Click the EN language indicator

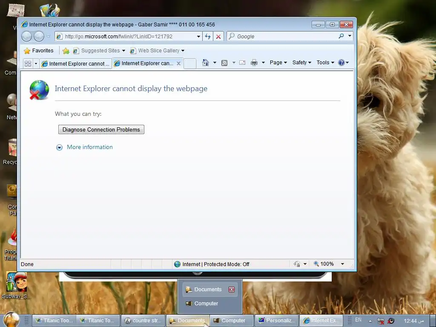(x=358, y=320)
